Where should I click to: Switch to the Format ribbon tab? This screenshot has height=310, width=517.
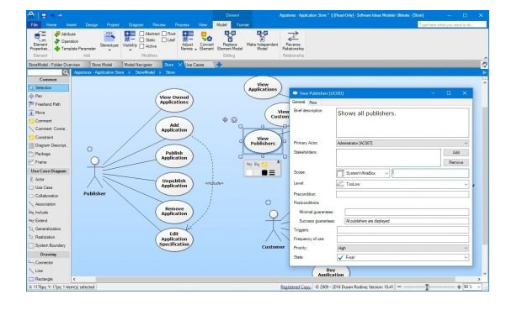click(243, 24)
